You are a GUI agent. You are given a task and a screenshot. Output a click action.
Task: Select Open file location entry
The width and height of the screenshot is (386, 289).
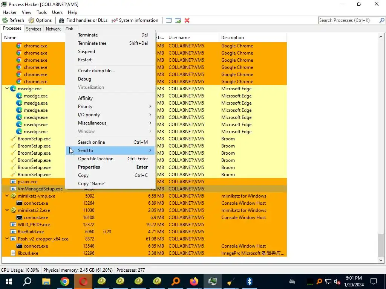110,159
